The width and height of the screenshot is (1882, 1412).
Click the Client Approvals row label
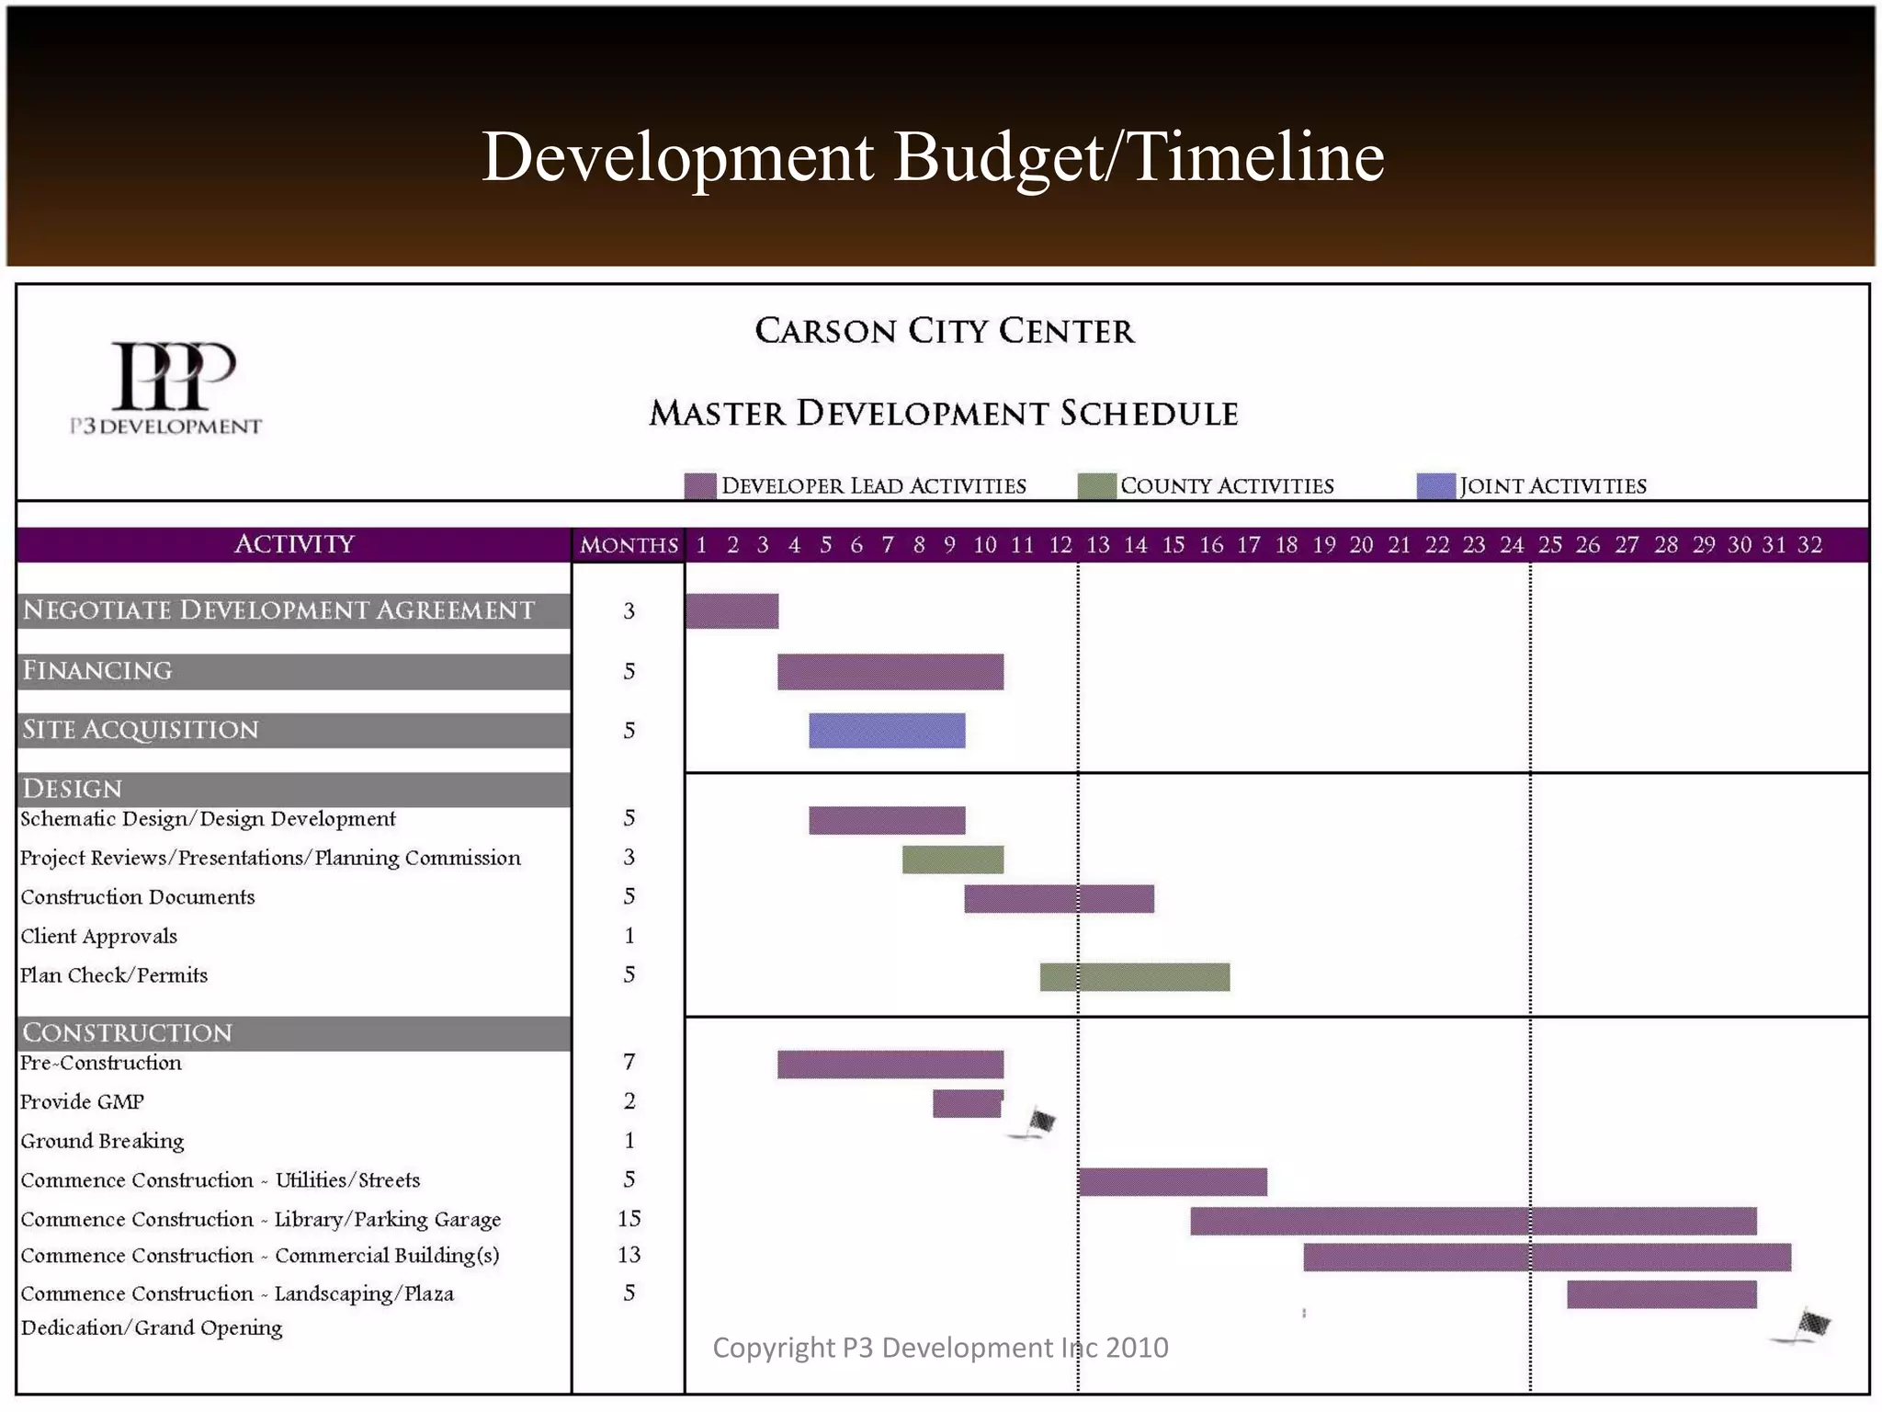[99, 937]
